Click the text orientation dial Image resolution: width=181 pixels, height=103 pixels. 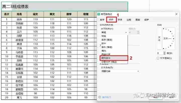[x=169, y=39]
